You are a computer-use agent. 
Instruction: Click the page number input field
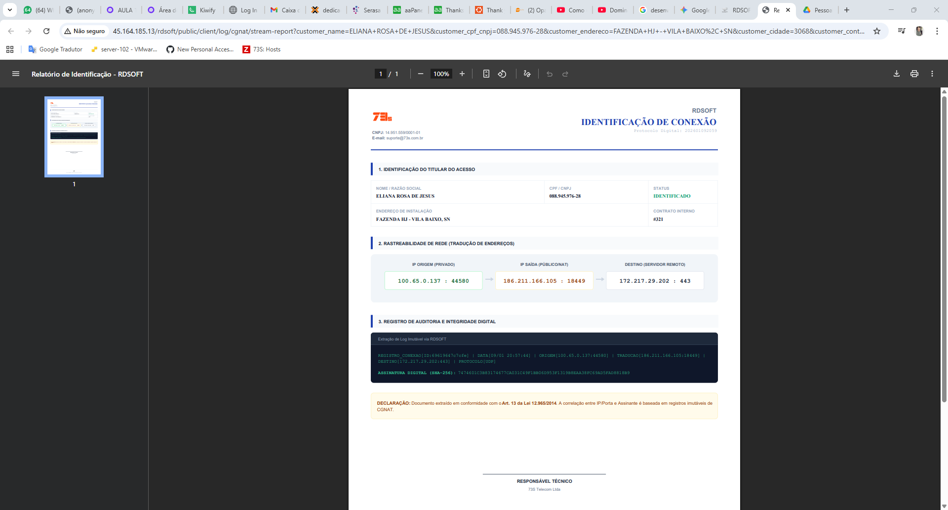(x=381, y=74)
